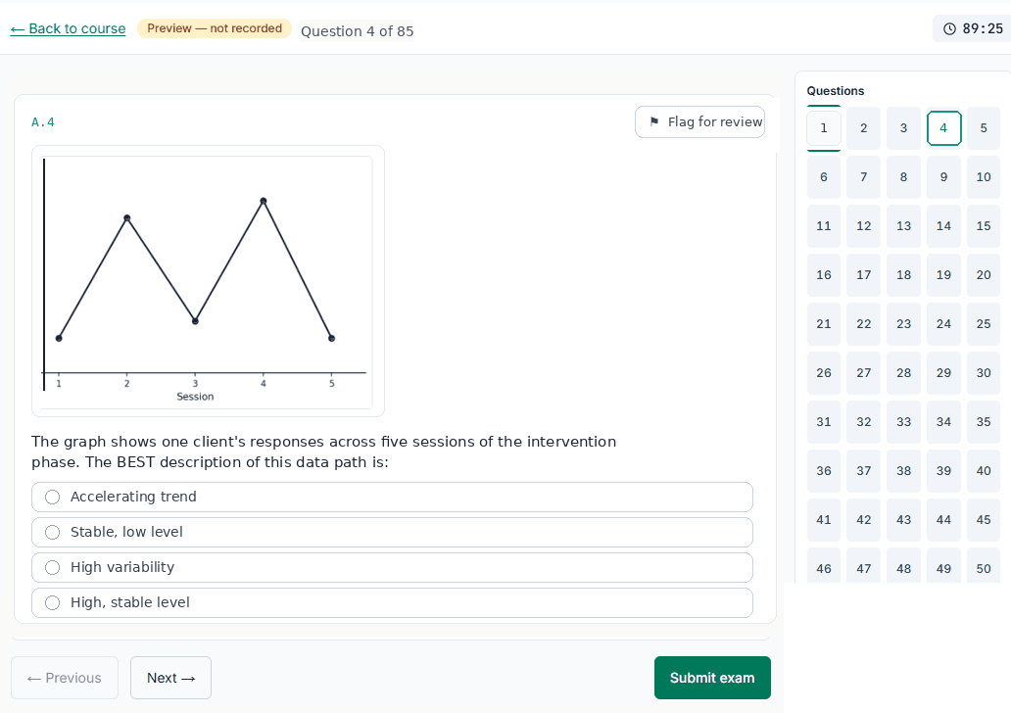Jump to question 44

(x=944, y=520)
